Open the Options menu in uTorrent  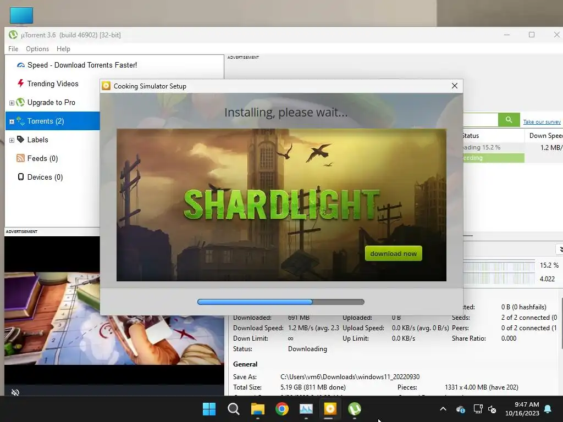37,49
